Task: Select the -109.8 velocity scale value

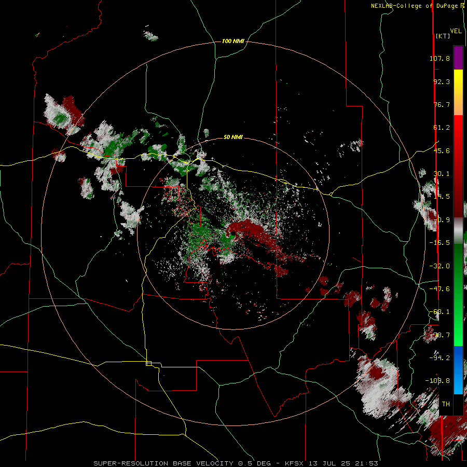Action: coord(437,381)
